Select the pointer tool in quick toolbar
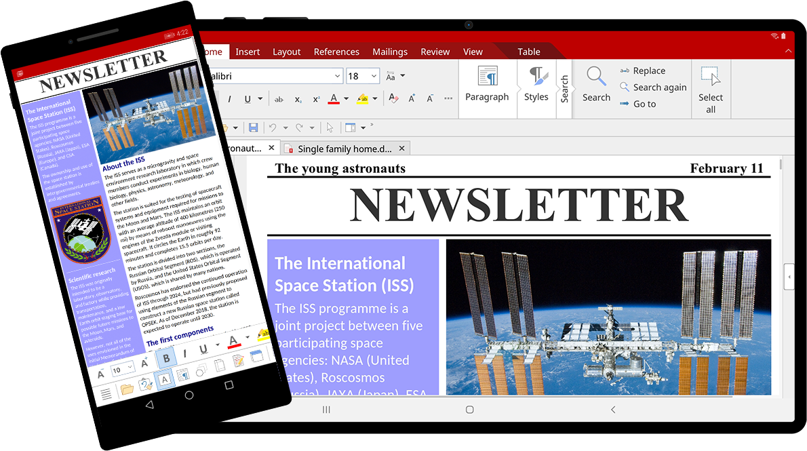Screen dimensions: 807x451 (330, 128)
